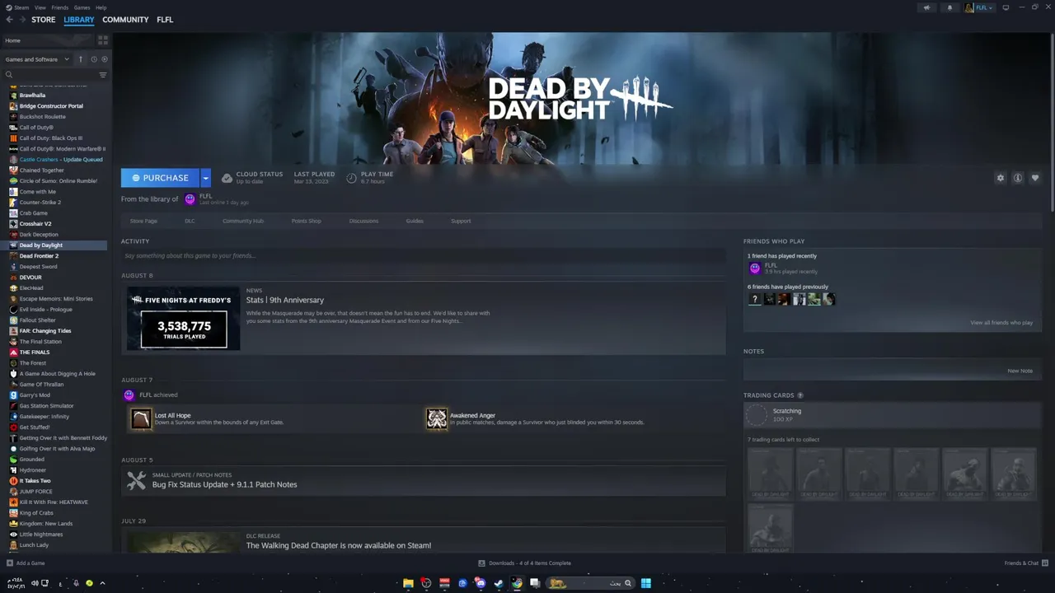Click the FLFL avatar under Friends Who Play

pos(754,268)
